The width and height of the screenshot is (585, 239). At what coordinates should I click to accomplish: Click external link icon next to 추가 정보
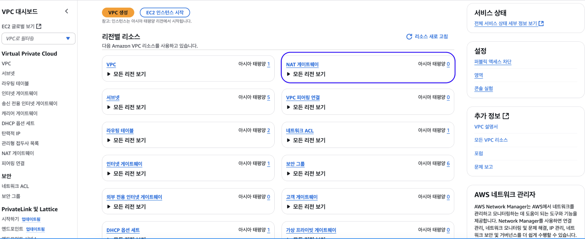[506, 116]
